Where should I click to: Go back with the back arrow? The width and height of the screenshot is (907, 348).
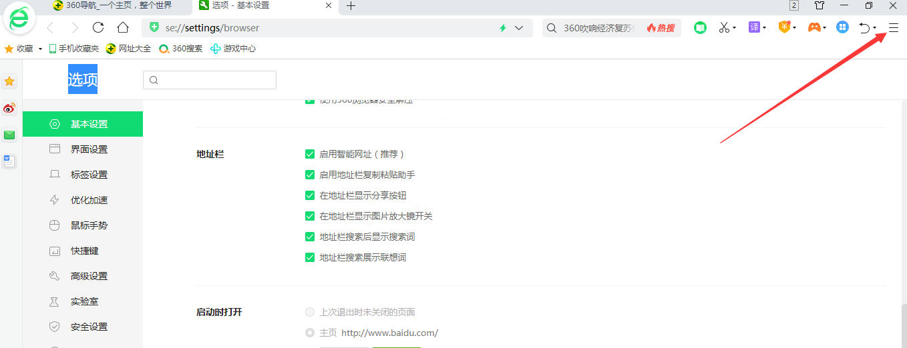[50, 28]
